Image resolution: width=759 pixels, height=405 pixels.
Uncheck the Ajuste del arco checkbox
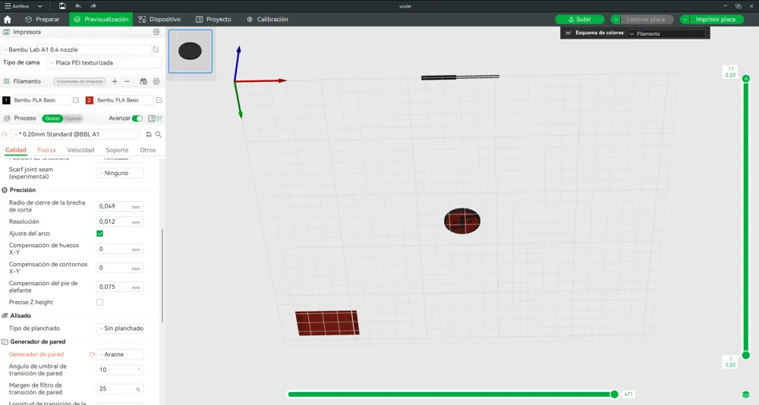[99, 234]
